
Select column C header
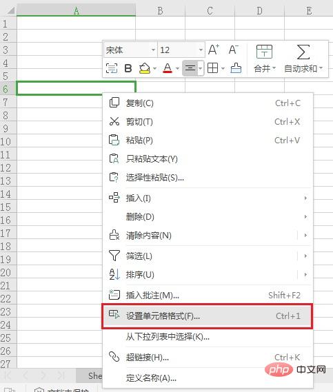(x=210, y=10)
